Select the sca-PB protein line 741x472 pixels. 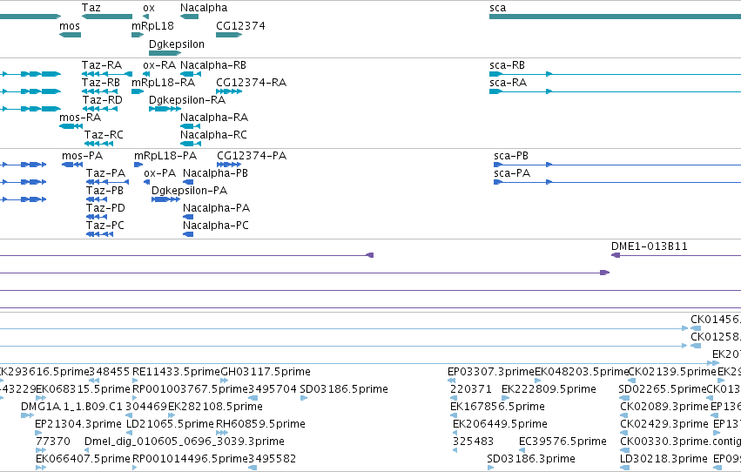click(617, 165)
